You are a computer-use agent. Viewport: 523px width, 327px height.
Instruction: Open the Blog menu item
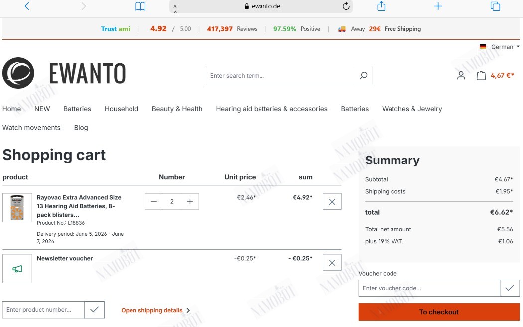tap(81, 128)
